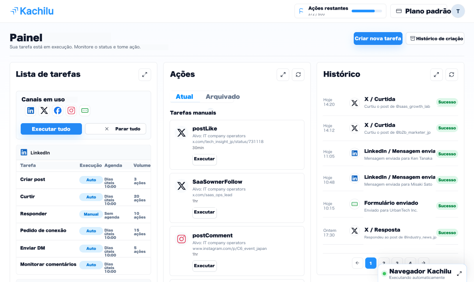Click the Enviar DM task name
474x282 pixels.
click(x=33, y=248)
